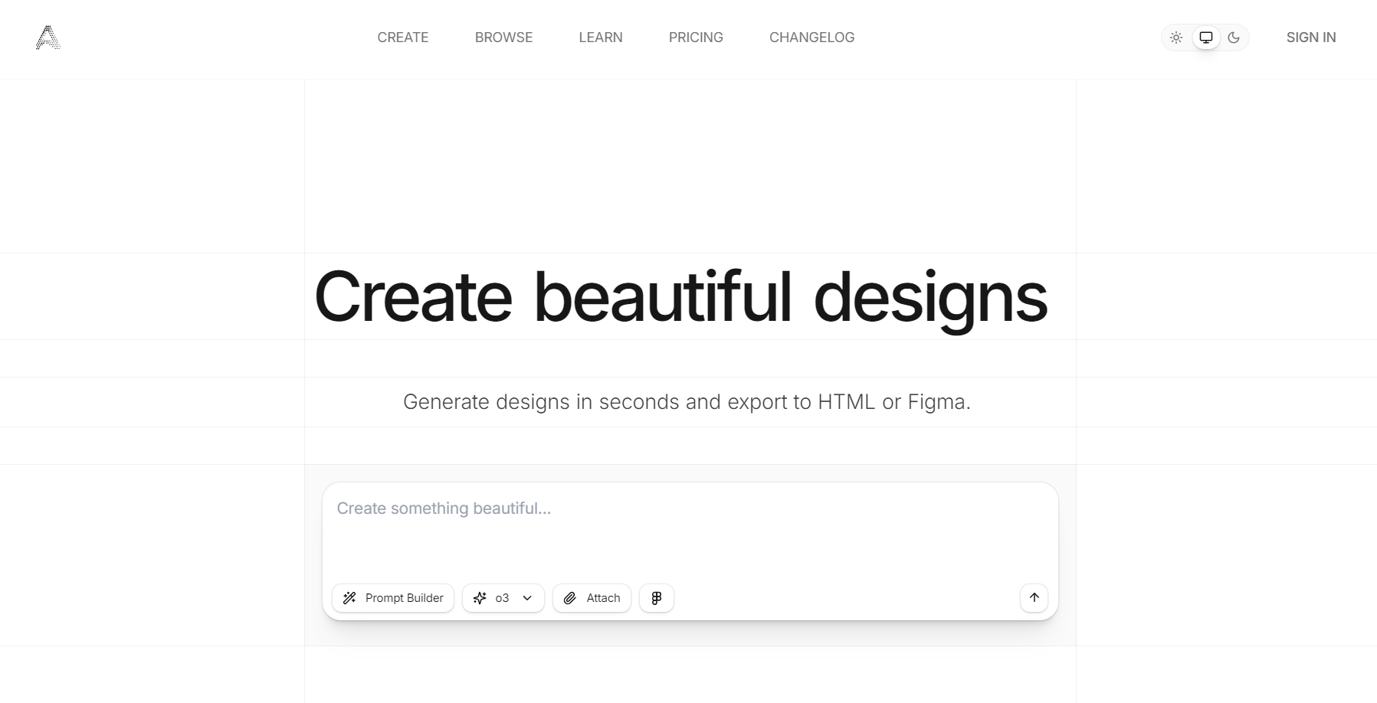
Task: Open the Prompt Builder
Action: [x=392, y=598]
